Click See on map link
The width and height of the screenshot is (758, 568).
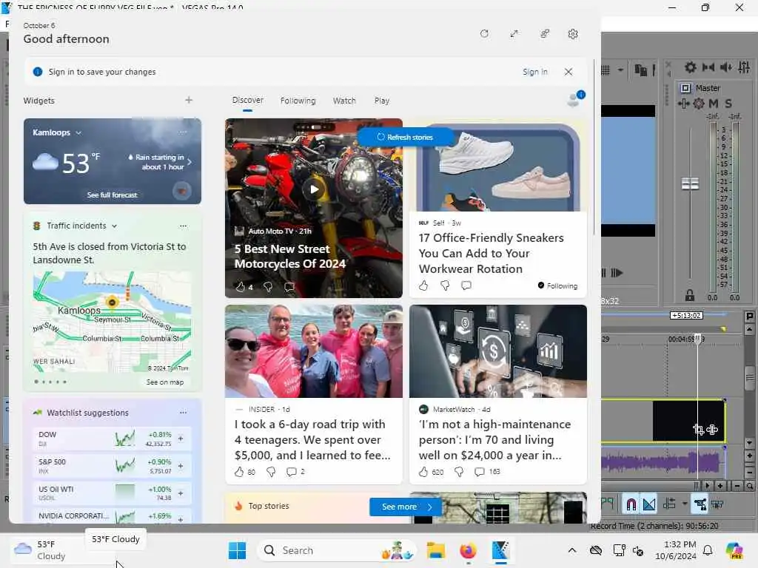coord(165,382)
